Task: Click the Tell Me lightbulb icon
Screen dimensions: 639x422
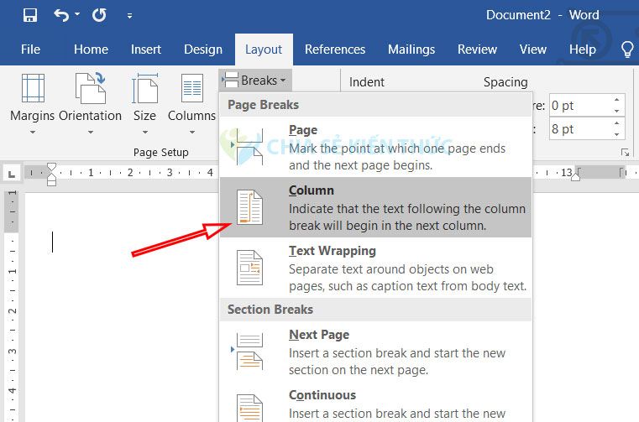Action: (x=626, y=49)
